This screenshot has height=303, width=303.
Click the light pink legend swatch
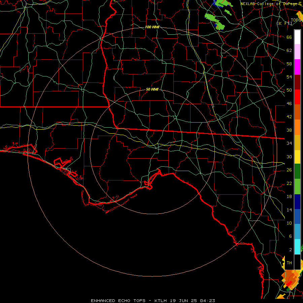[297, 52]
